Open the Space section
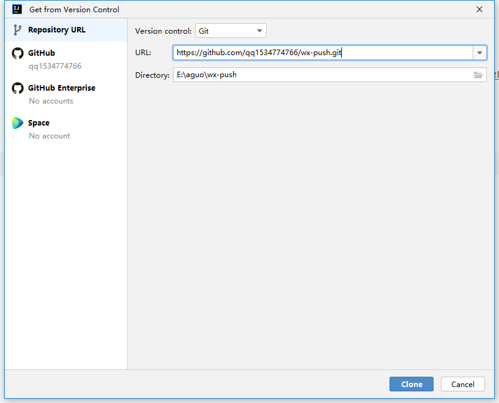This screenshot has height=403, width=499. 66,129
